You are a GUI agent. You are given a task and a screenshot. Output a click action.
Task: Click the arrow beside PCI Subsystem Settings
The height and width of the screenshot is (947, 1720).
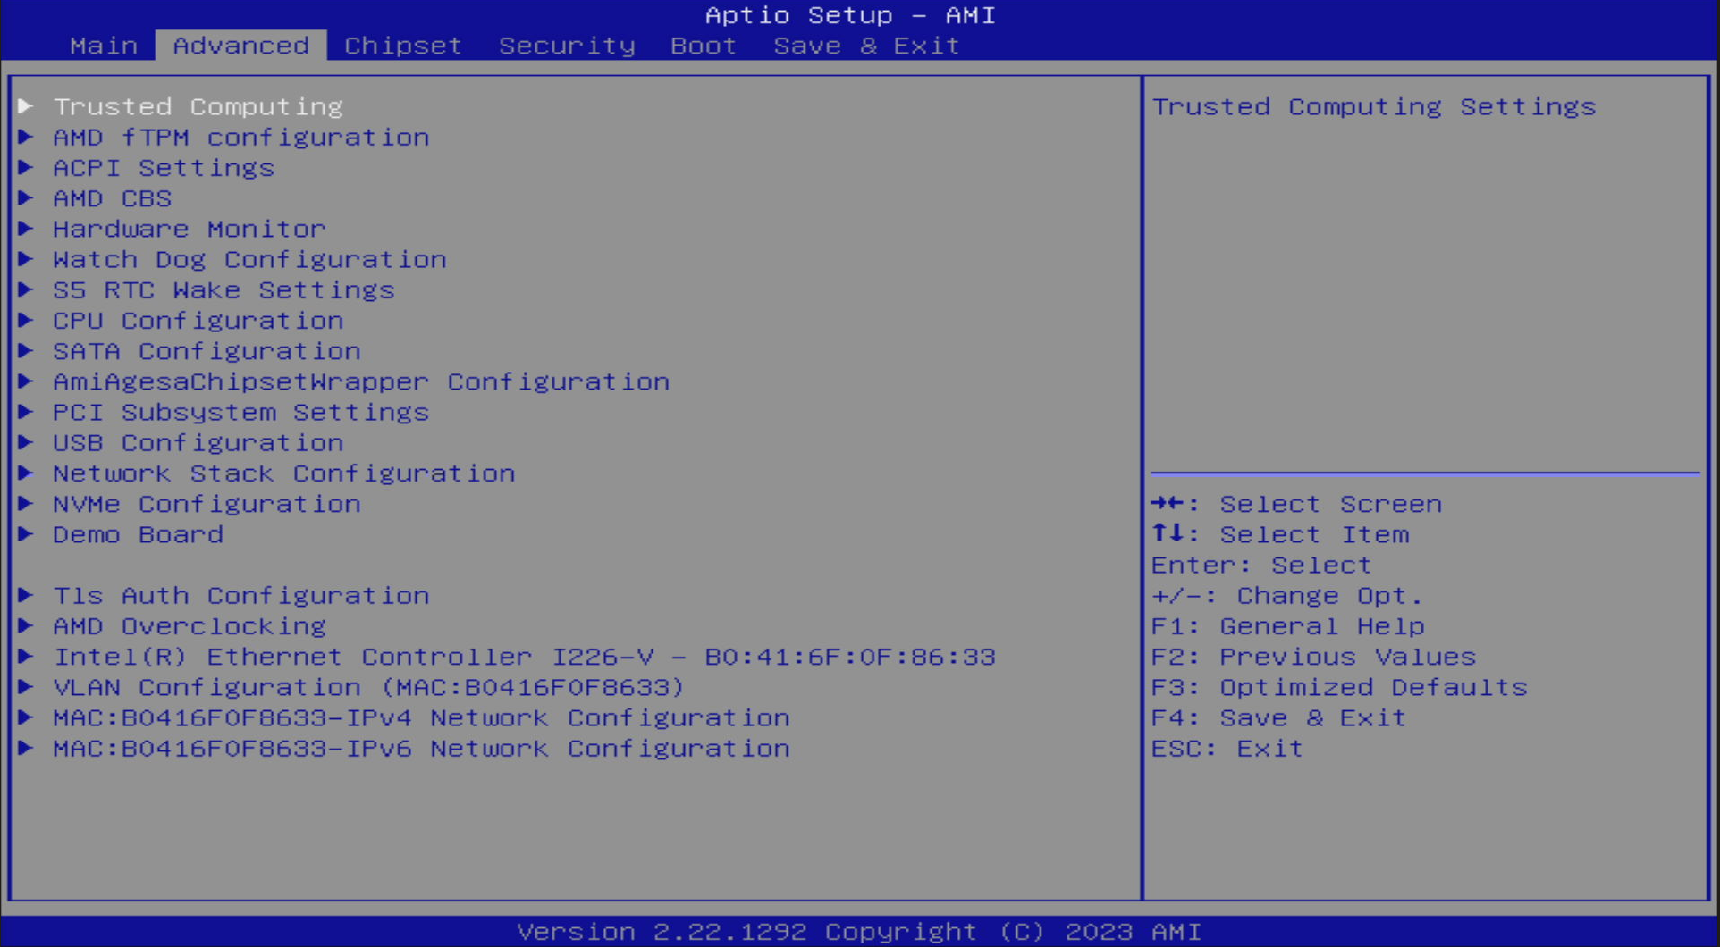click(26, 412)
